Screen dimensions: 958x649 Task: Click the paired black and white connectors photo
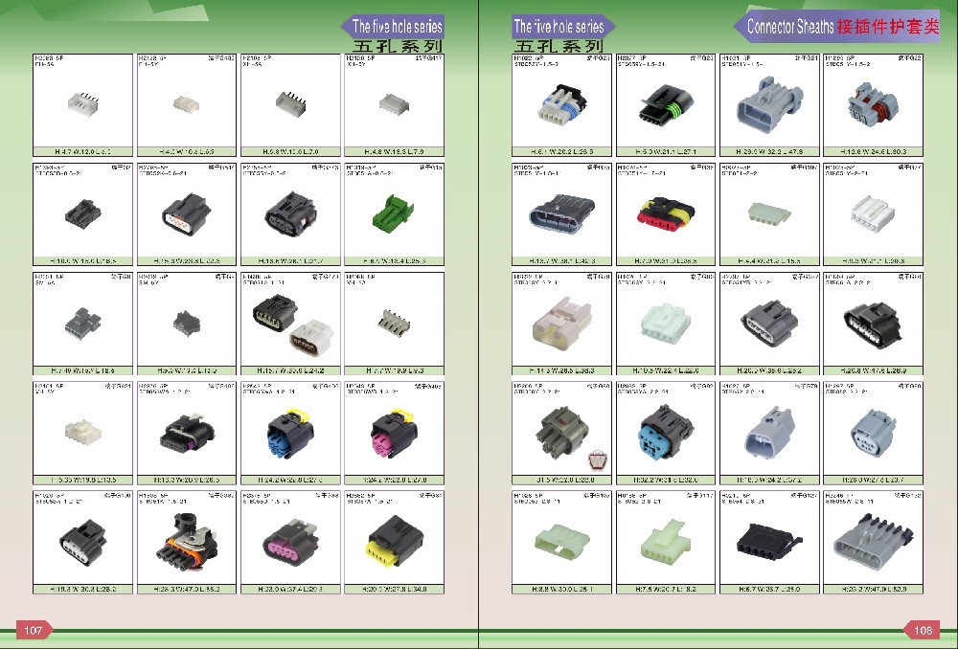pyautogui.click(x=291, y=324)
